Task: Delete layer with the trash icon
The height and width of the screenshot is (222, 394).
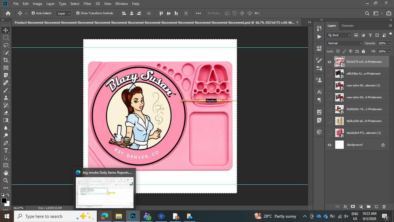Action: [x=384, y=207]
